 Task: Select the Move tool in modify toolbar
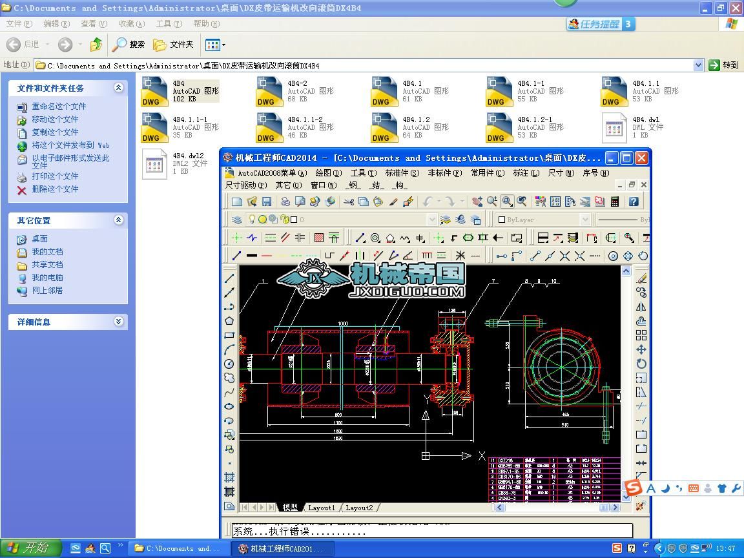click(641, 349)
